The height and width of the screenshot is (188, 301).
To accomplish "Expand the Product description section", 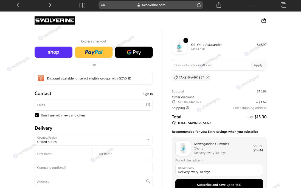I will 189,160.
